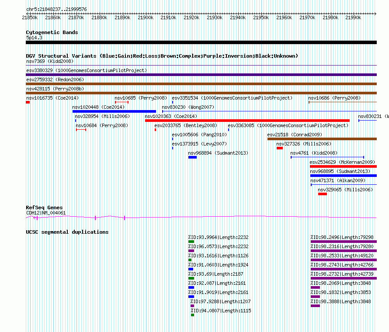Click the nsv327326 (Mills2006) red marker
389x332 pixels.
(280, 148)
